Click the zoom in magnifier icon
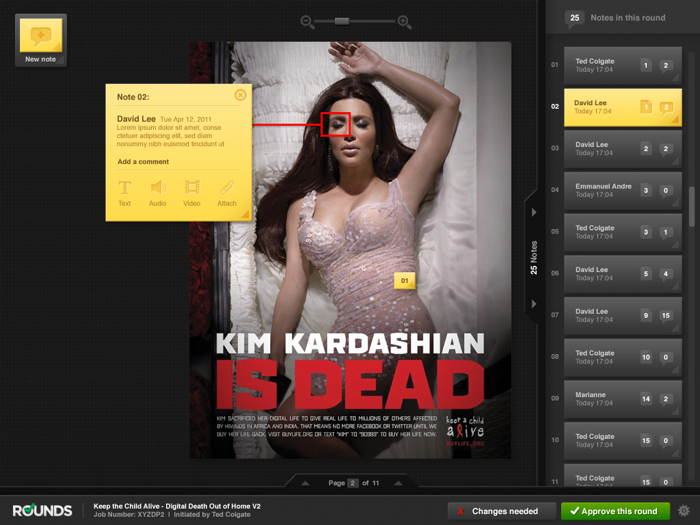The image size is (700, 525). (404, 22)
